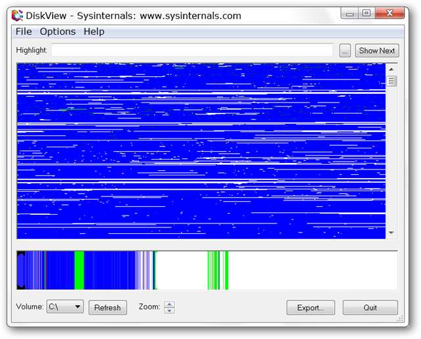
Task: Click the DiskView application icon in the title bar
Action: pos(17,16)
